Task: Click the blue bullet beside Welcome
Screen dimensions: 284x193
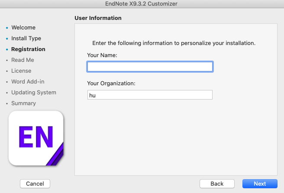Action: tap(6, 28)
